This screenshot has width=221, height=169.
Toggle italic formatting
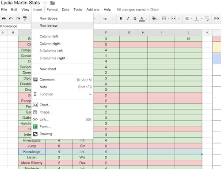point(128,18)
